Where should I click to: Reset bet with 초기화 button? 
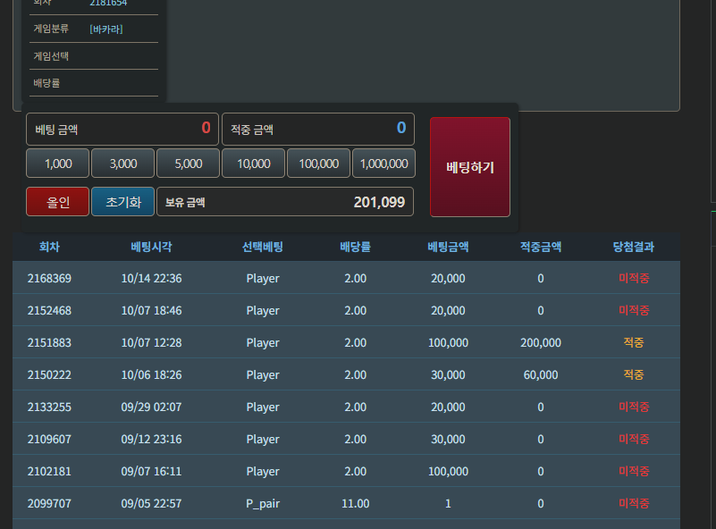coord(123,202)
